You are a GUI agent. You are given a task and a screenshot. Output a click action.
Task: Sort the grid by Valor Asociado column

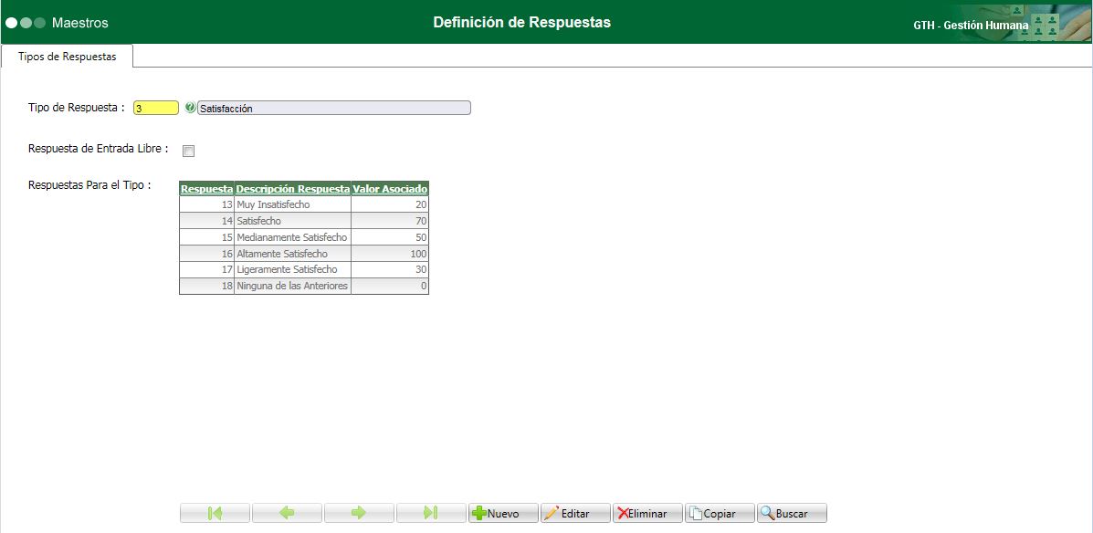[389, 188]
